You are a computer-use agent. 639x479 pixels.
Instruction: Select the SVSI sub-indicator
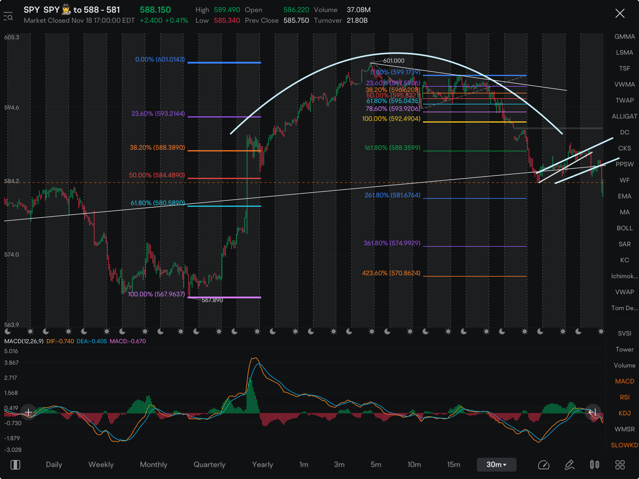click(x=625, y=333)
